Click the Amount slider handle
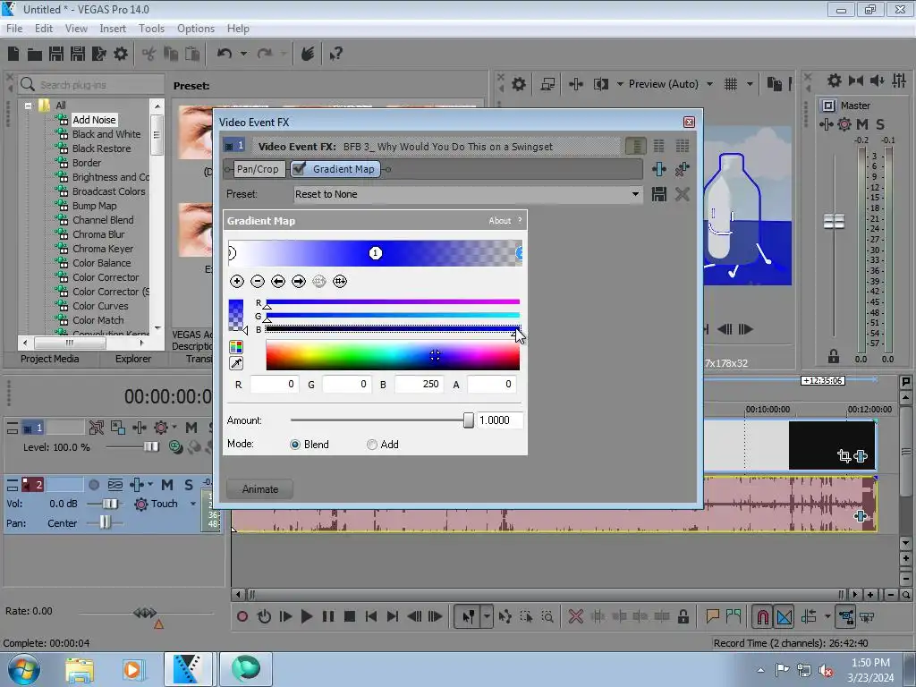 tap(468, 420)
